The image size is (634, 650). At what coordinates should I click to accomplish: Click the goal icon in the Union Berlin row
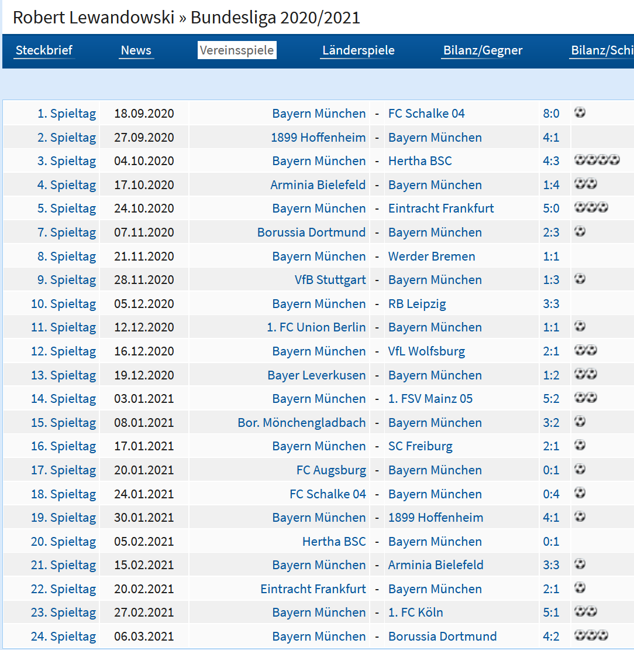pyautogui.click(x=580, y=326)
